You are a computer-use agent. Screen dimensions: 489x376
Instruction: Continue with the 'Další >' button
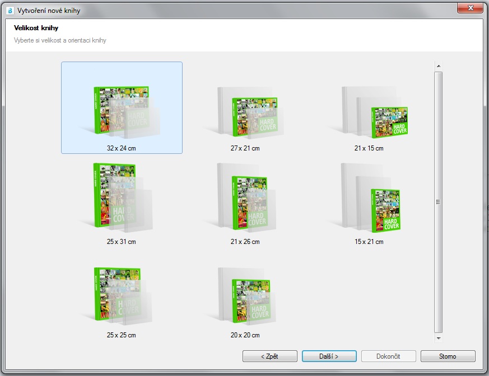[329, 356]
